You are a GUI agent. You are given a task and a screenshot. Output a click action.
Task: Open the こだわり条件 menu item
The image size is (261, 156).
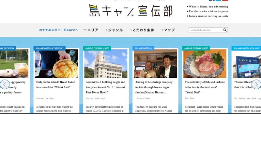point(141,30)
